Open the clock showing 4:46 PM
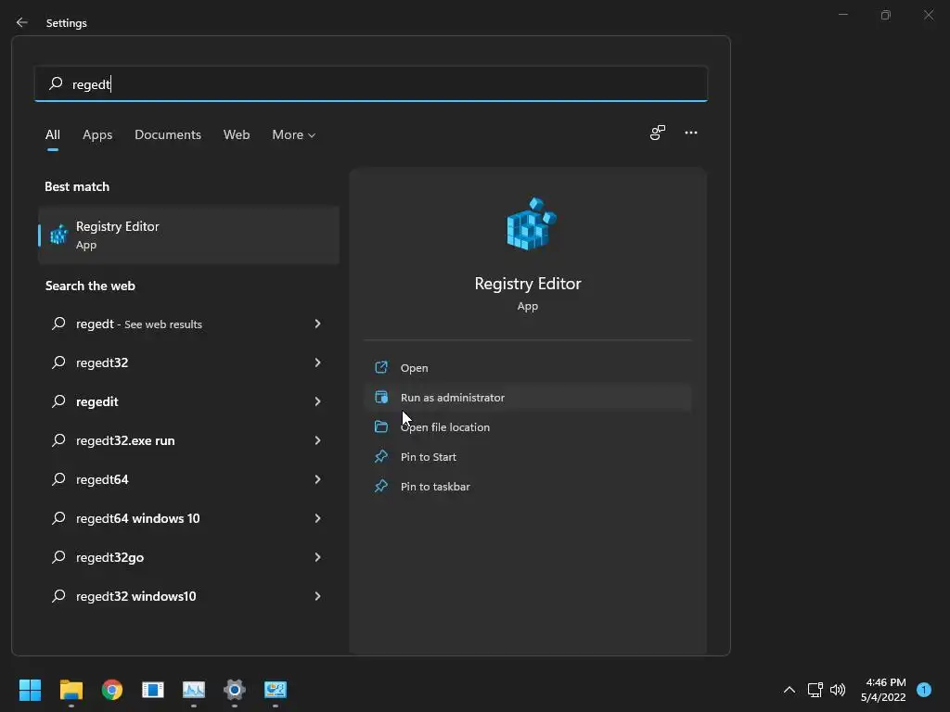Screen dimensions: 950x712 (x=884, y=690)
